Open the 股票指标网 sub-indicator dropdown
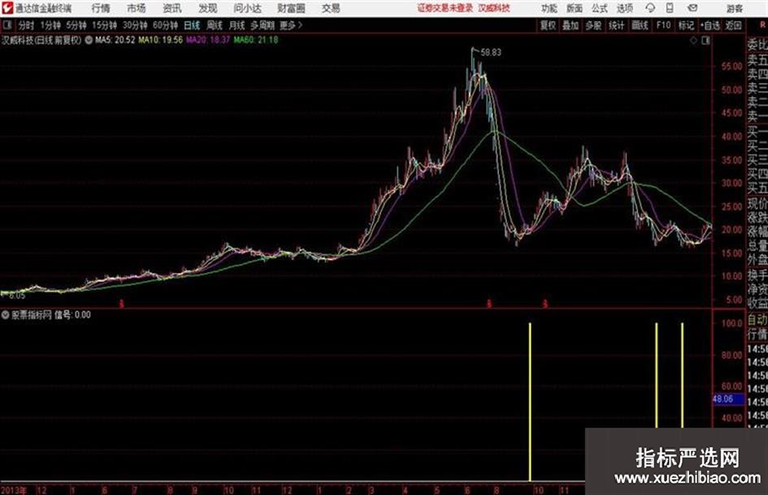Viewport: 768px width, 495px height. [x=6, y=315]
